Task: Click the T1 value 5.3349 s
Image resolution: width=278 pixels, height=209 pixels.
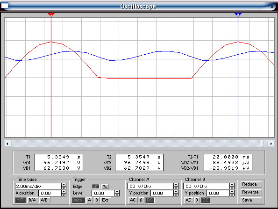Action: coord(64,157)
